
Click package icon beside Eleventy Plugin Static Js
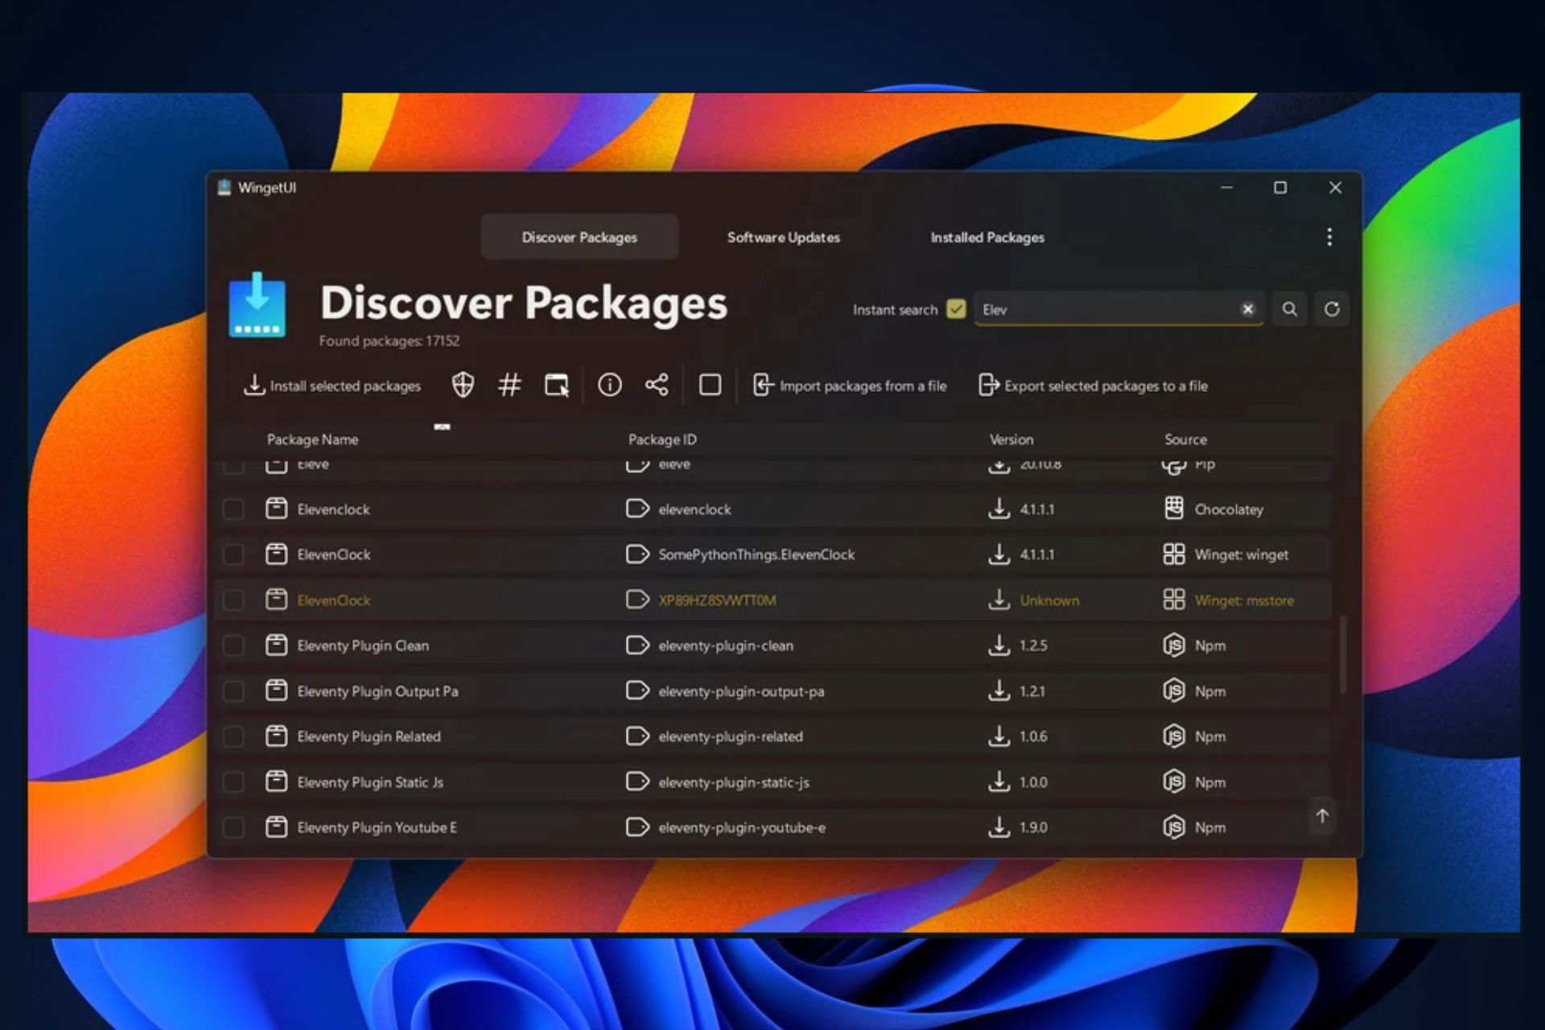tap(276, 781)
